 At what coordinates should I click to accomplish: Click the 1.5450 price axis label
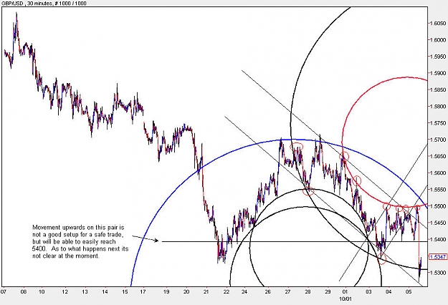coord(438,223)
